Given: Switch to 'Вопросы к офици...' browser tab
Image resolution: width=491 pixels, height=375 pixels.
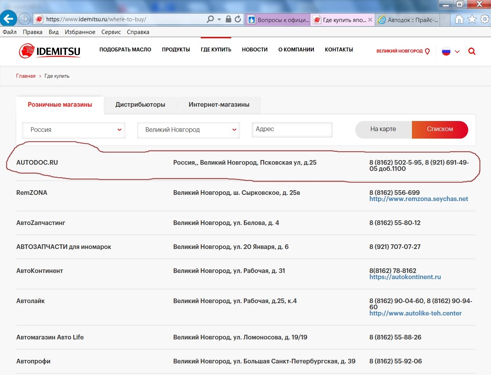Looking at the screenshot, I should pyautogui.click(x=278, y=20).
